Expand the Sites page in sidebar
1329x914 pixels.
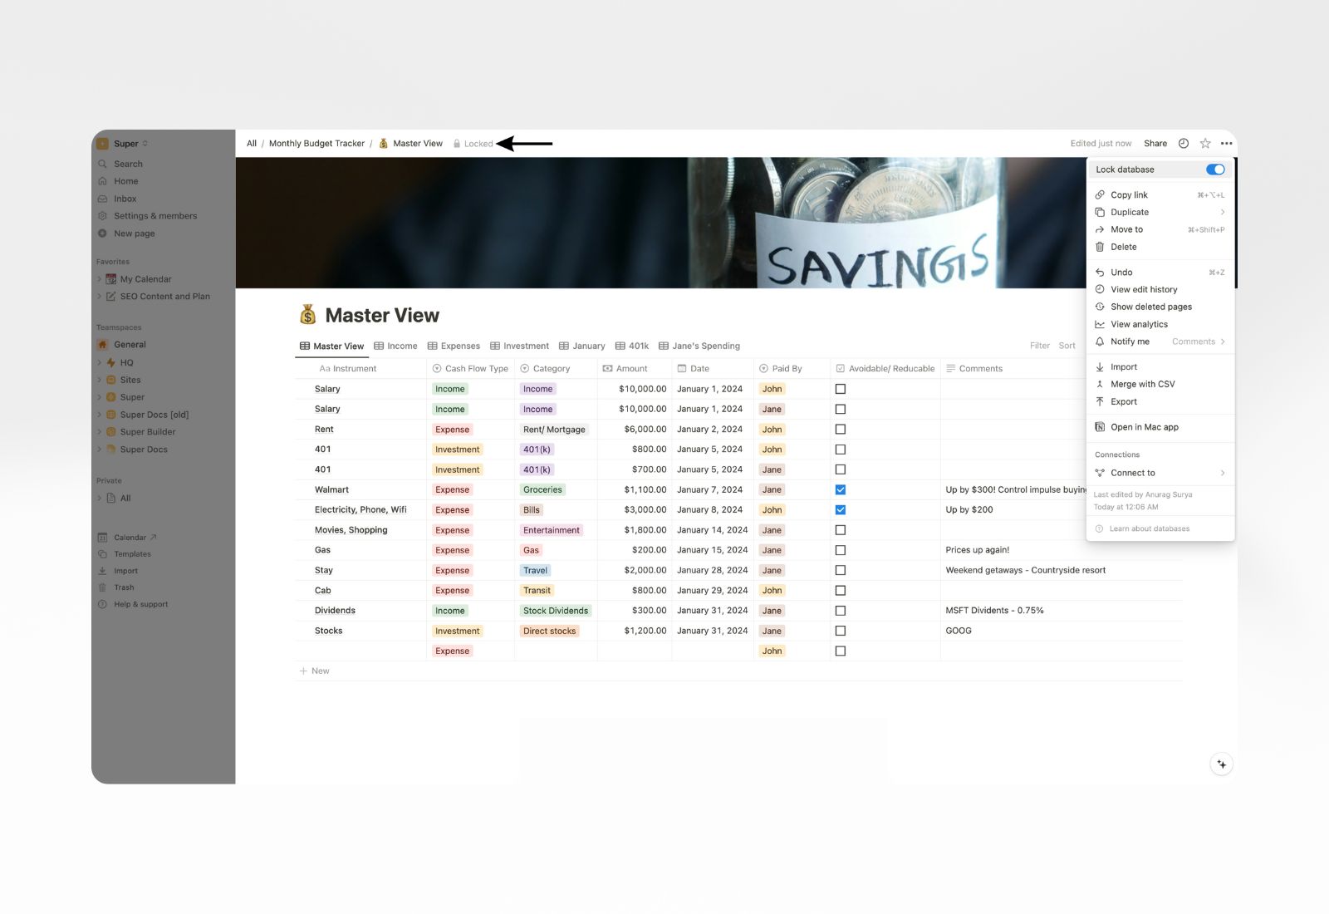click(x=100, y=380)
